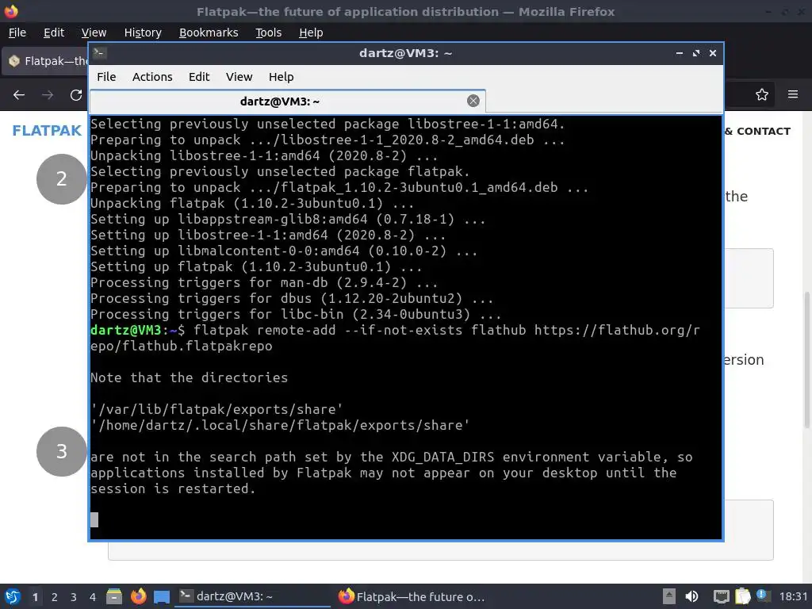Click the 'Setting up flatpak (1.10.2-3ubuntu0.1)' line
The image size is (812, 609).
256,266
